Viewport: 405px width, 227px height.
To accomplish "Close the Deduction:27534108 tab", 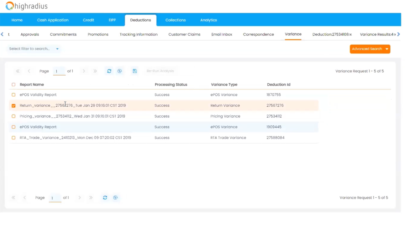I will [x=350, y=35].
